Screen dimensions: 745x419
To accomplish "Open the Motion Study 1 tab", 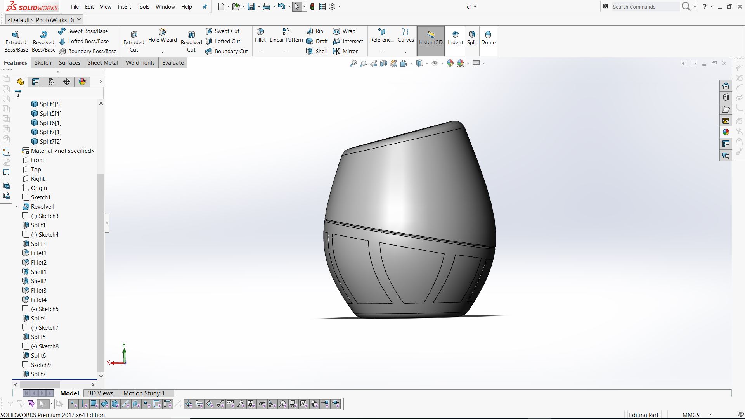I will pyautogui.click(x=144, y=393).
